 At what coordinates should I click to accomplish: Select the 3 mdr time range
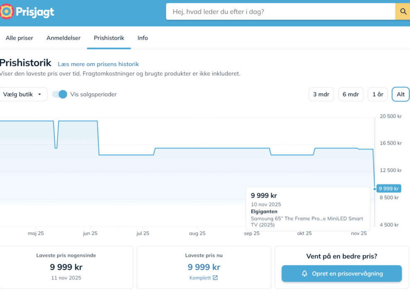[x=321, y=94]
